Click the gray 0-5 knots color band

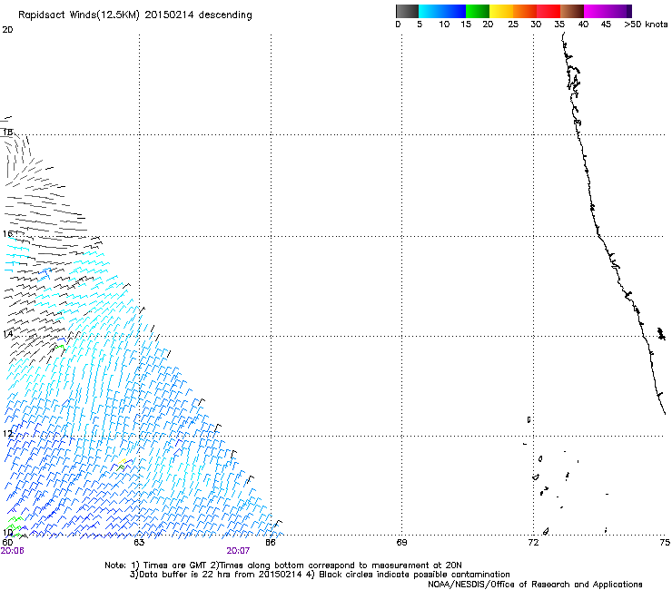(x=407, y=11)
